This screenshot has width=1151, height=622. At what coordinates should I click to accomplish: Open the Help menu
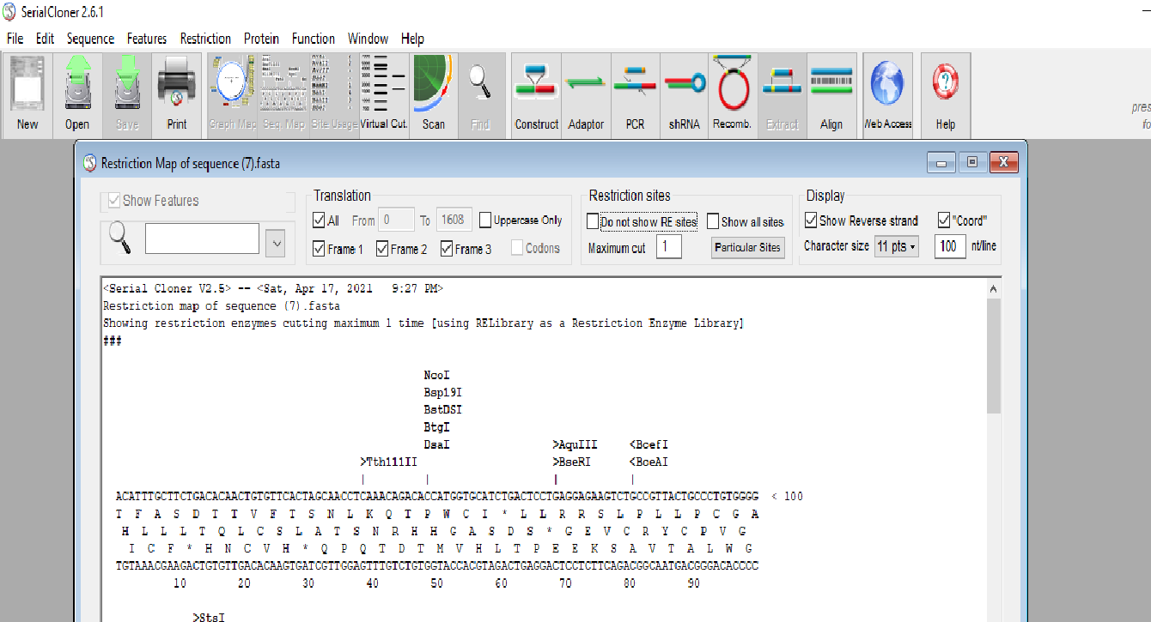[x=412, y=39]
